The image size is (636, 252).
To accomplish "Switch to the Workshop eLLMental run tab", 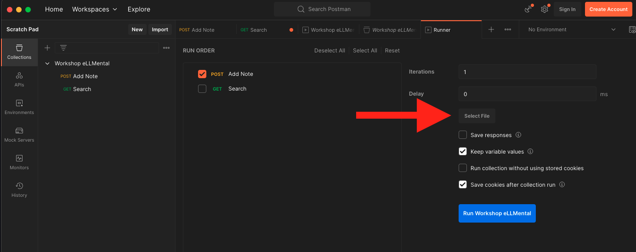I will [328, 30].
